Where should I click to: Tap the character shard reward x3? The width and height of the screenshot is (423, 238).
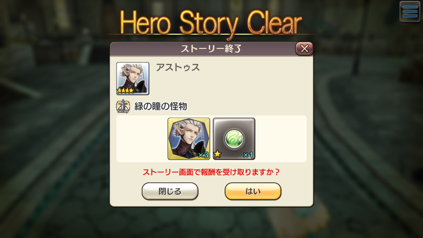point(189,139)
